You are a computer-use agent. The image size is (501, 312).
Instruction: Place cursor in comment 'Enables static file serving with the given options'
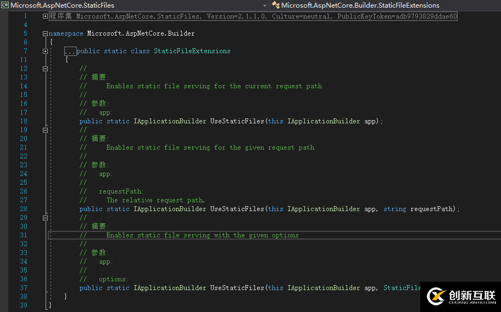pyautogui.click(x=202, y=235)
